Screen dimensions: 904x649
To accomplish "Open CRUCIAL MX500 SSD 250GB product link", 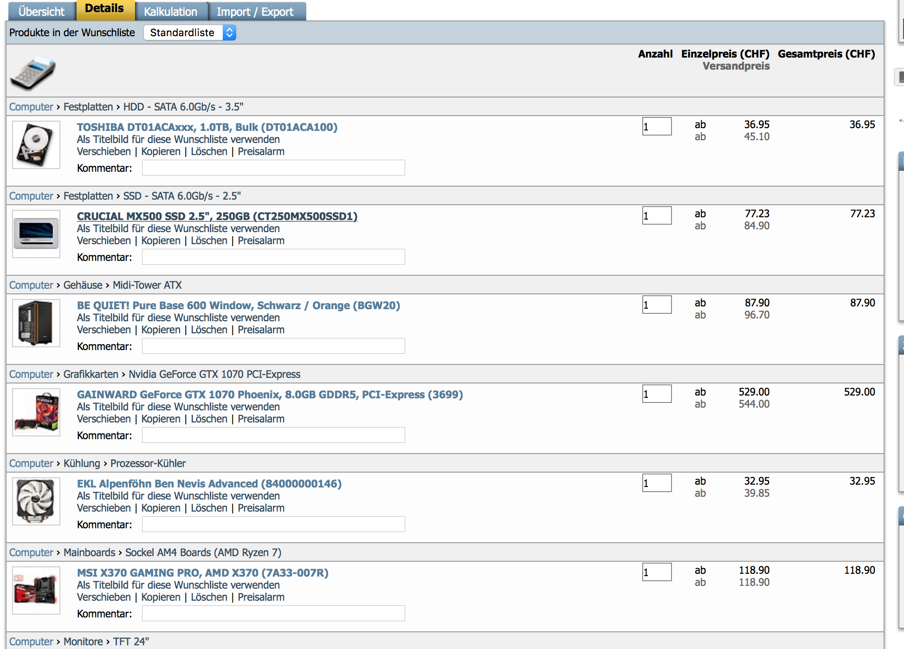I will (217, 216).
